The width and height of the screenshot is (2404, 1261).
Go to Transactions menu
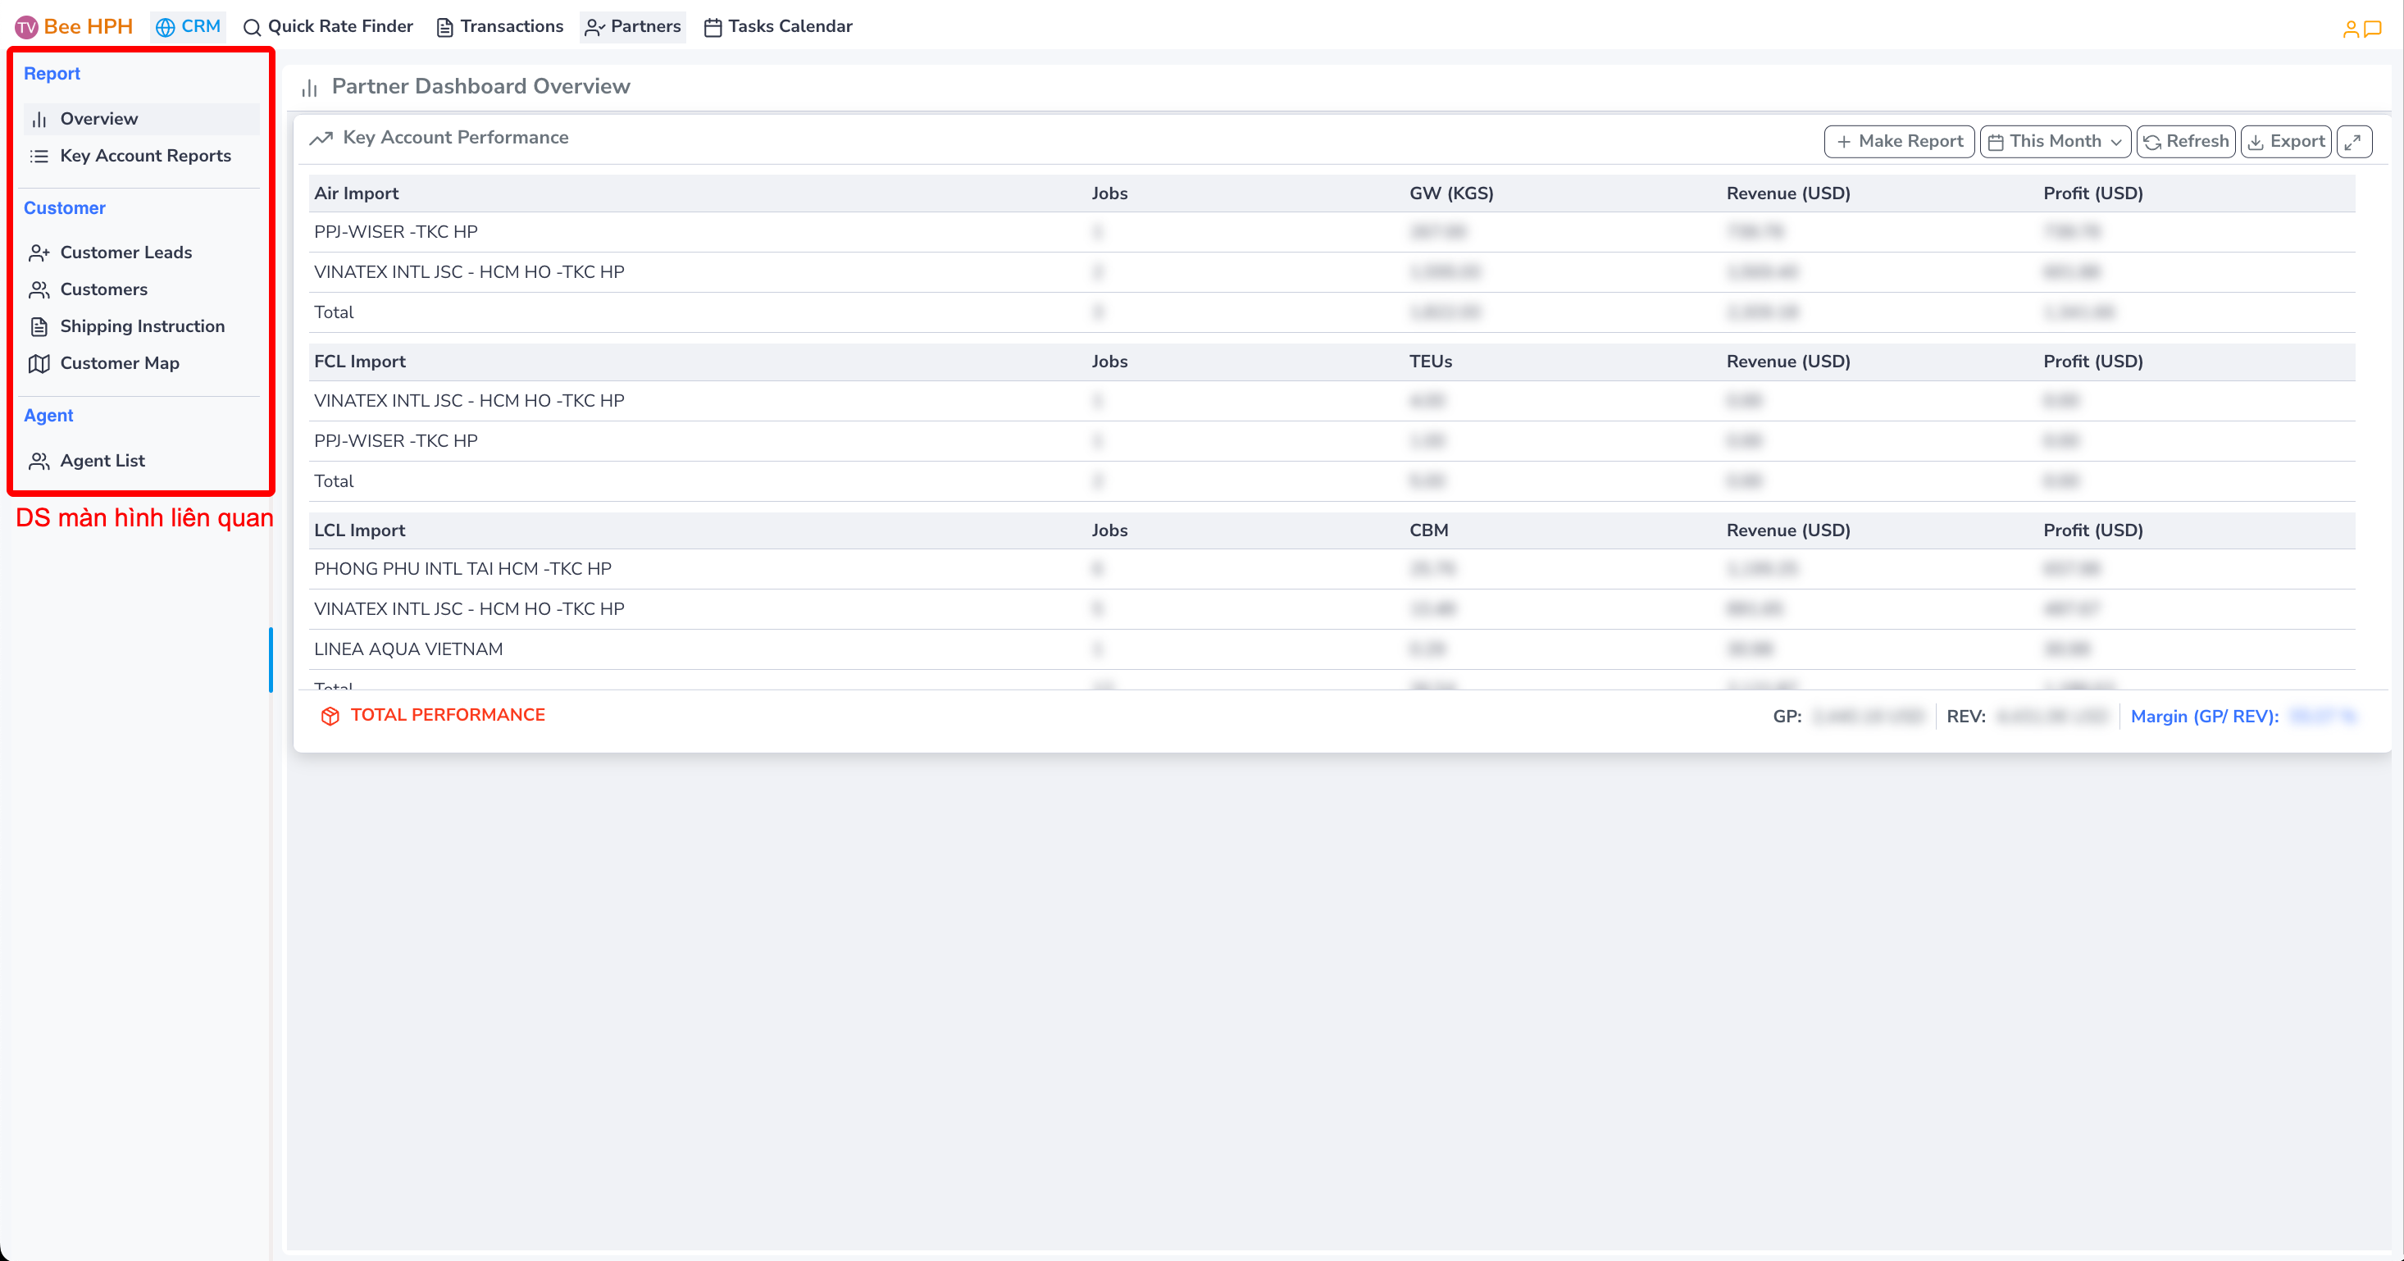point(500,27)
